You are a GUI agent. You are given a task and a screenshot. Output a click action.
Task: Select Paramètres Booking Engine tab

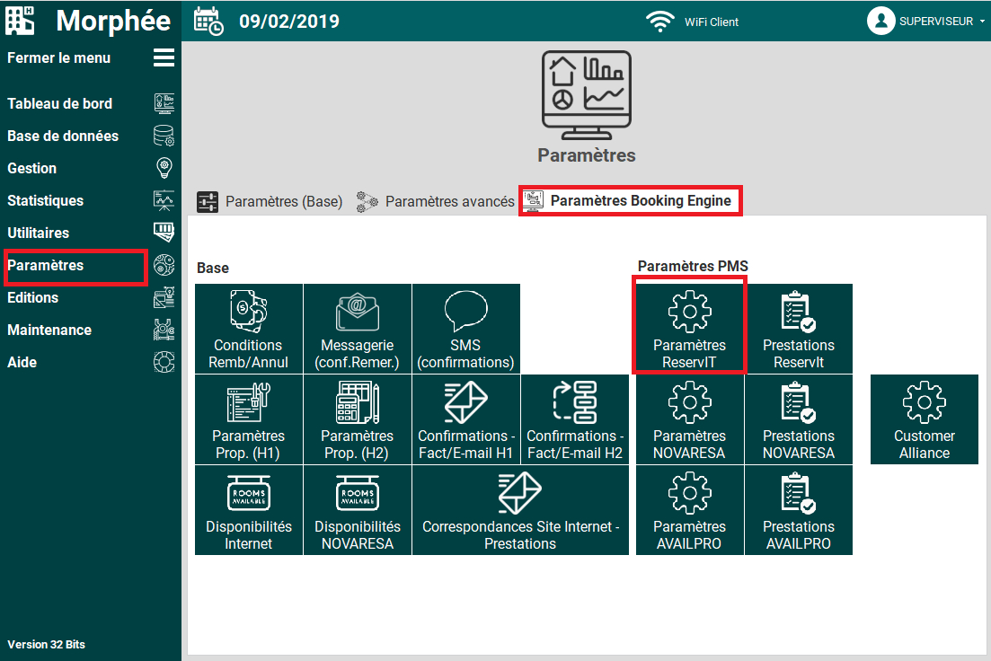[x=630, y=201]
